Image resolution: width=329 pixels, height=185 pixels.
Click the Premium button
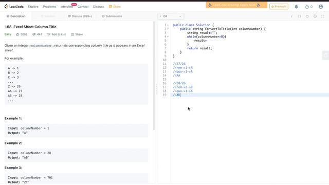[x=279, y=7]
